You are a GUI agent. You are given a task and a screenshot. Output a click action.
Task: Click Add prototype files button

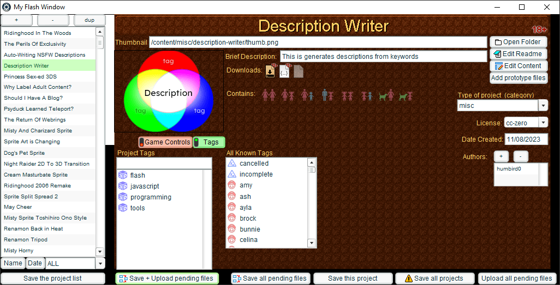pos(518,78)
